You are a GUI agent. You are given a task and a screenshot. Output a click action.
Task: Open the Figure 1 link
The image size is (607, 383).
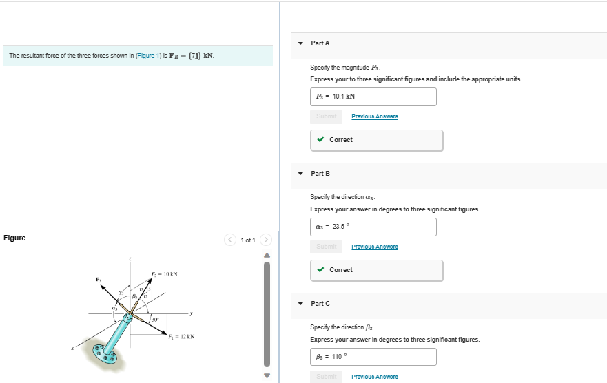tap(148, 56)
